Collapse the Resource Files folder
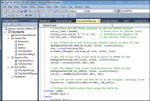Viewport: 150px width, 101px height. [x=8, y=58]
